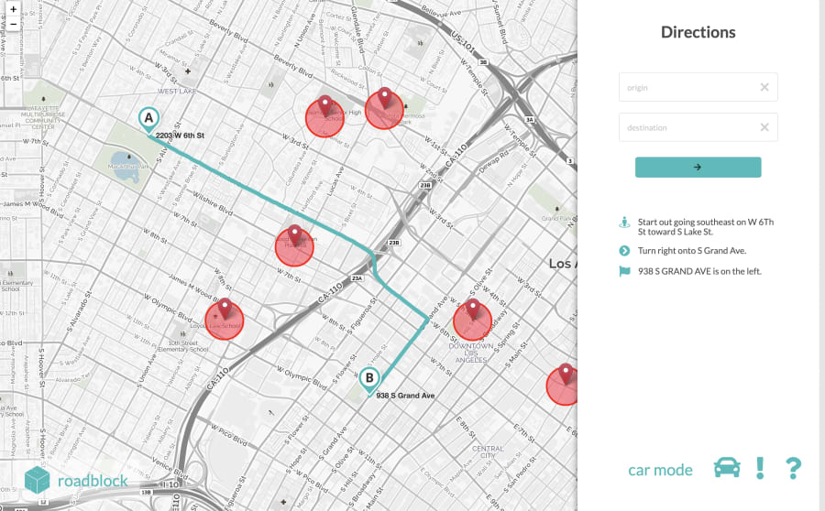Open the exclamation alert icon
Screen dimensions: 825x511
tap(760, 468)
